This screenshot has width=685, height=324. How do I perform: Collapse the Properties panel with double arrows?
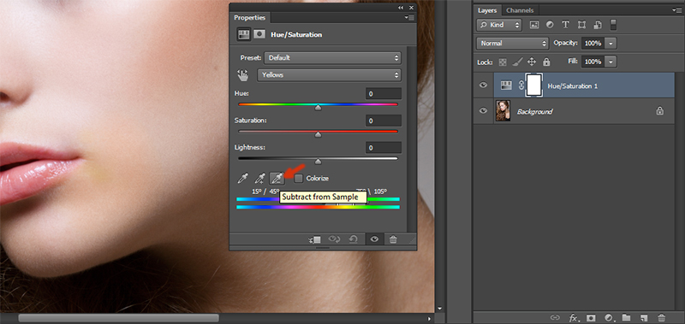(401, 8)
